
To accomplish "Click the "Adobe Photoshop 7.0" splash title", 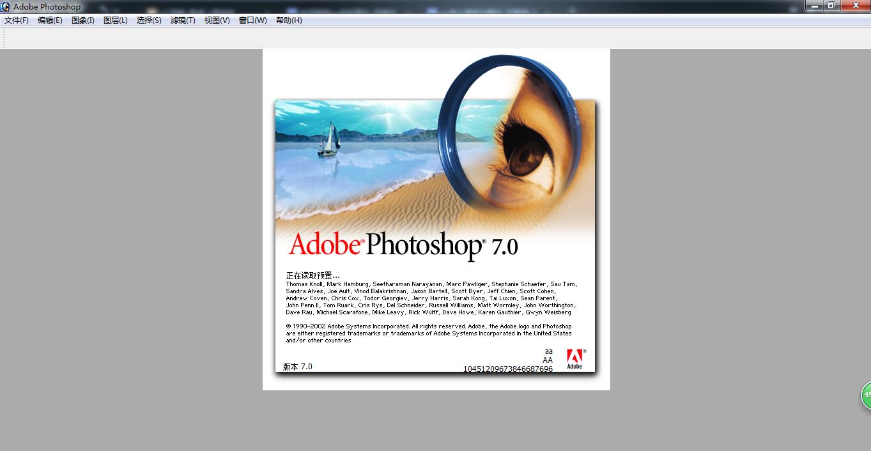I will pyautogui.click(x=403, y=245).
